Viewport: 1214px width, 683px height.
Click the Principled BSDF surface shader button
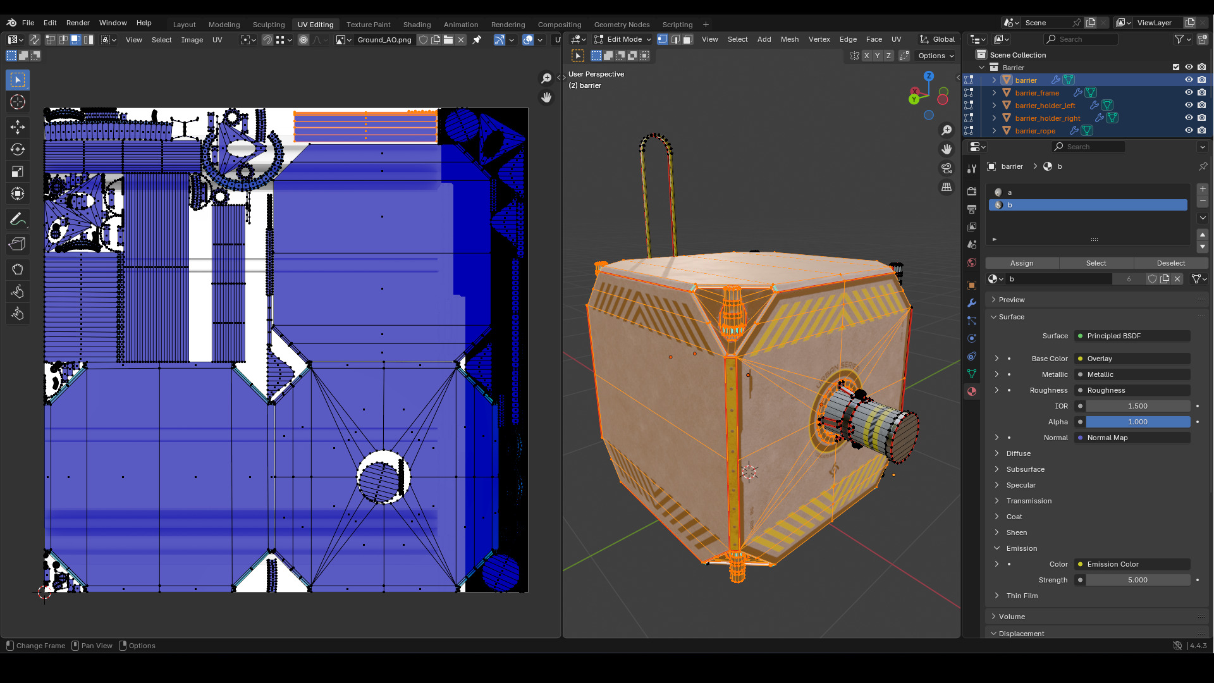pos(1132,336)
